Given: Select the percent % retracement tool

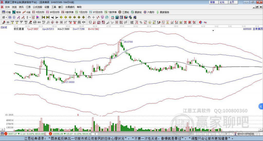Looking at the screenshot, I should coord(141,22).
